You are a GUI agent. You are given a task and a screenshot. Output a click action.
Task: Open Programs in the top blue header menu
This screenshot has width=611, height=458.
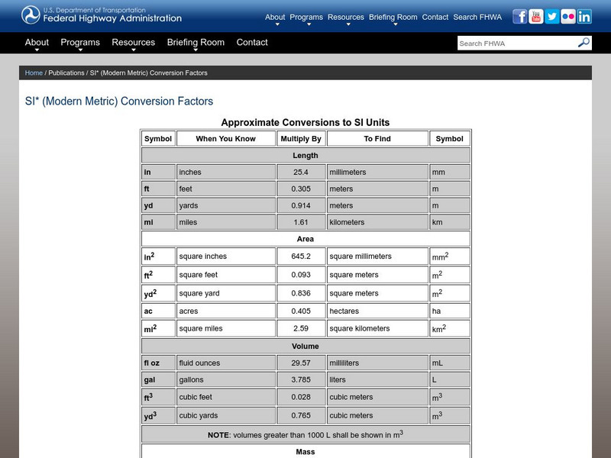tap(306, 17)
